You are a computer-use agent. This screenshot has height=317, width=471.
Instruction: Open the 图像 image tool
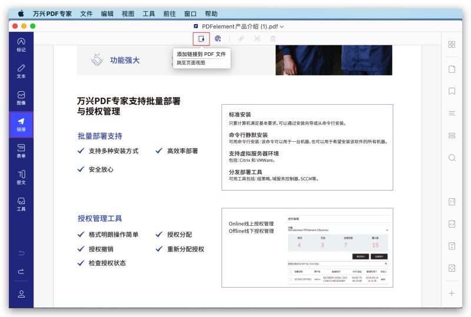coord(21,98)
